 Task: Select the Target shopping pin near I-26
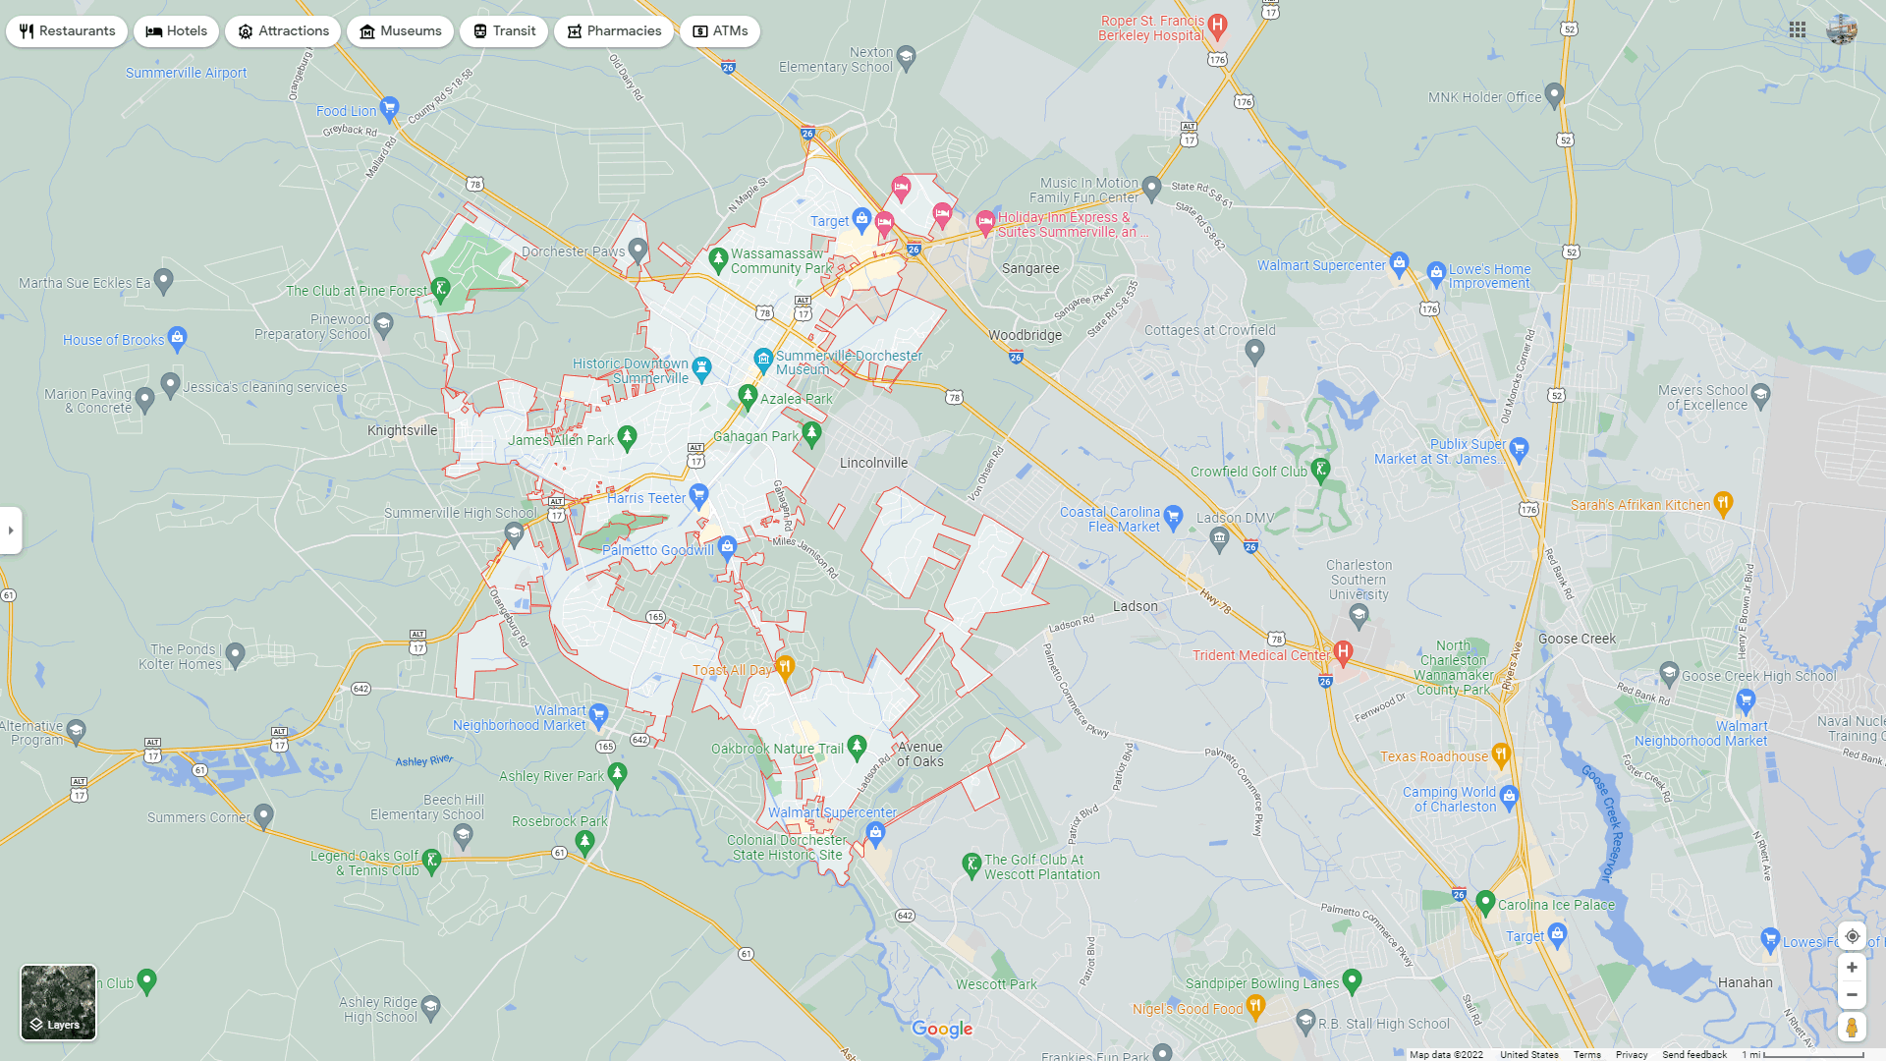click(x=861, y=219)
